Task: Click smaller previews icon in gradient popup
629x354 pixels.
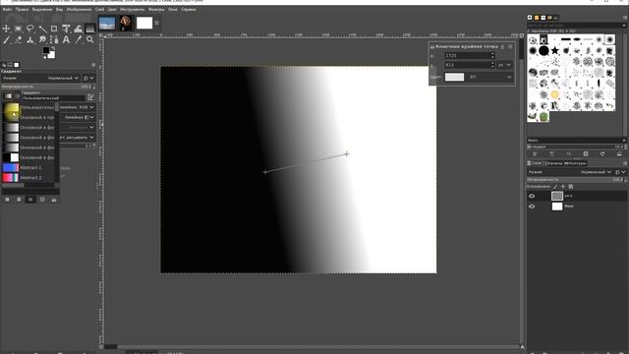Action: click(x=7, y=200)
